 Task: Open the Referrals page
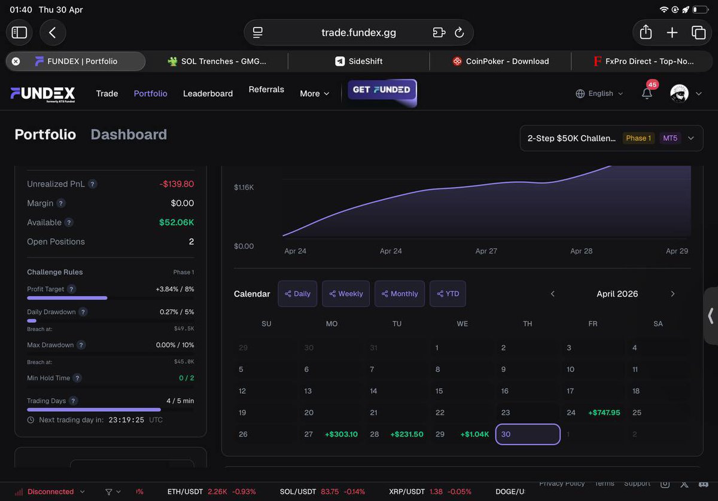click(x=266, y=89)
